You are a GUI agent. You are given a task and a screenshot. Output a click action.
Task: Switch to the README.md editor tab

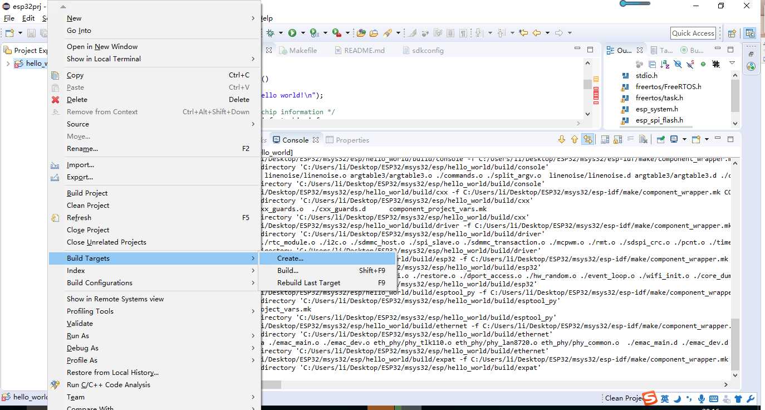[360, 50]
